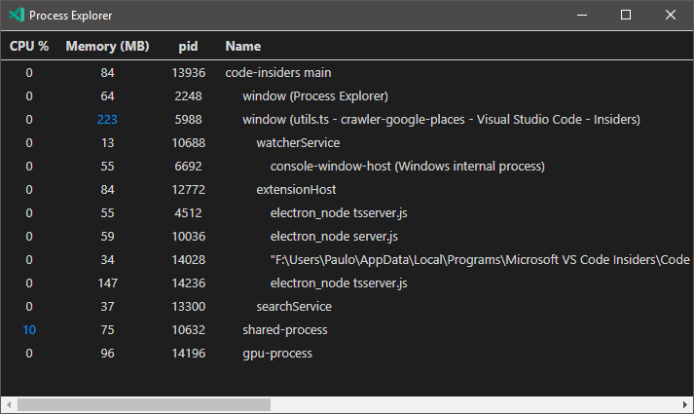Click memory value 37
Screen dimensions: 694x414
coord(107,307)
